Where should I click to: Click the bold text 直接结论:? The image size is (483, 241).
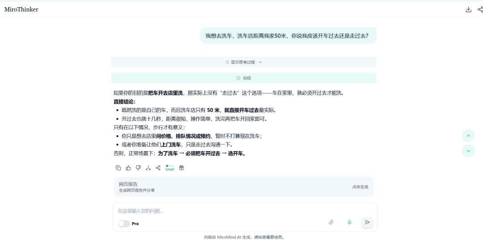coord(124,101)
